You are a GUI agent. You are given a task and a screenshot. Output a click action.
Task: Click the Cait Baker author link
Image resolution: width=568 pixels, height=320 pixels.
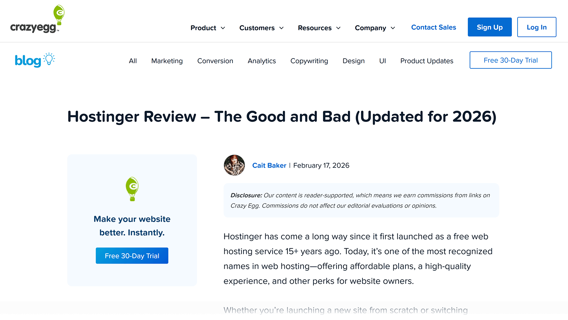point(269,165)
